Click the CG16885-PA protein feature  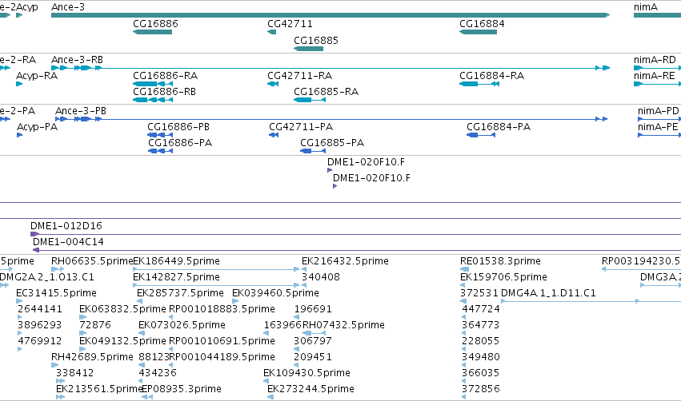click(313, 151)
